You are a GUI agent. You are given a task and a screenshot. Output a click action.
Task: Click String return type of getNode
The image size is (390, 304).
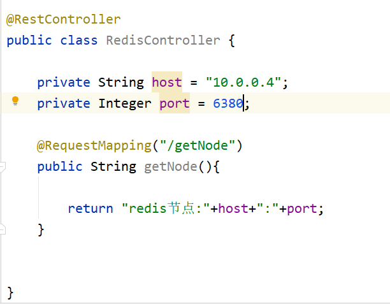113,166
